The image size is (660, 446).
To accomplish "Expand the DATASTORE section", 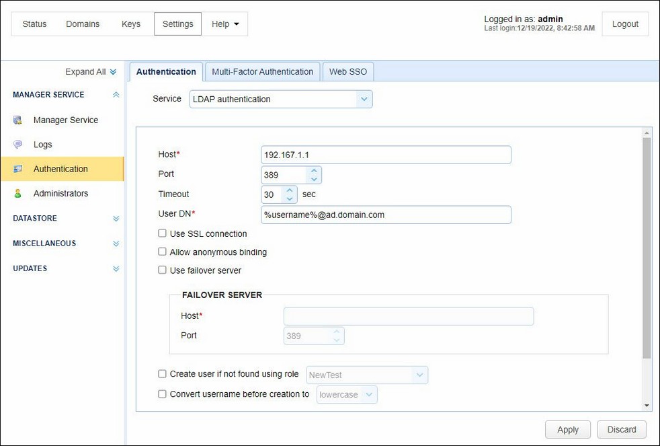I will click(x=116, y=219).
